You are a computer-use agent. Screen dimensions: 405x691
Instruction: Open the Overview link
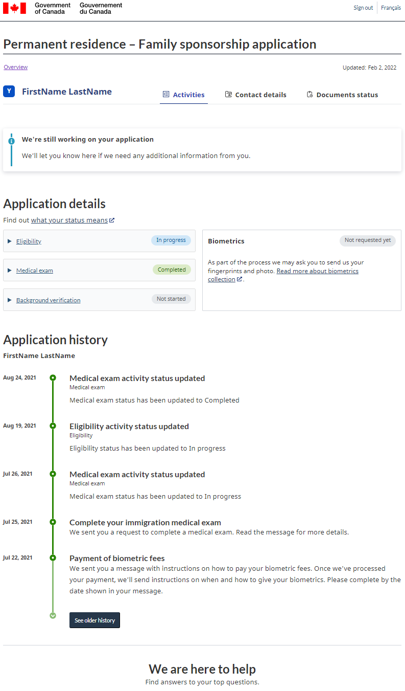point(15,67)
